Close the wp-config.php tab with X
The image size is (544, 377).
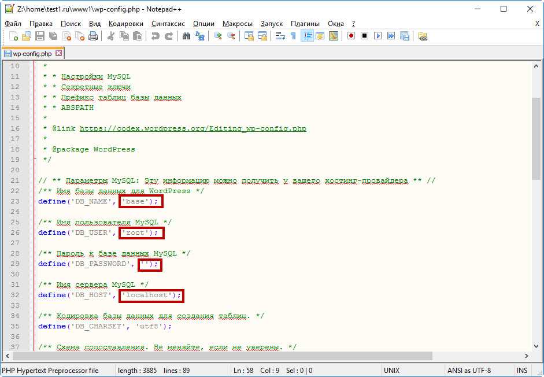pos(58,53)
